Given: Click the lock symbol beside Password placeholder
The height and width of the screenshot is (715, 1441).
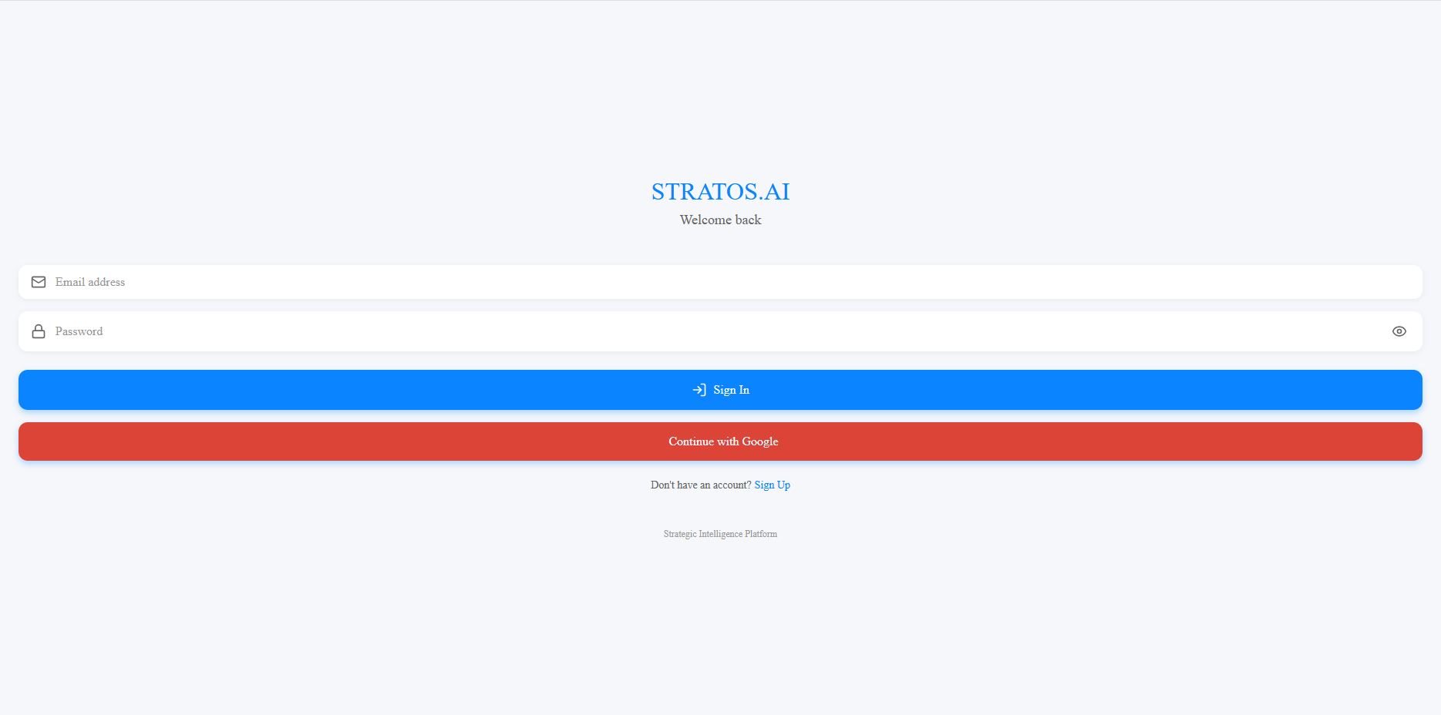Looking at the screenshot, I should 38,331.
